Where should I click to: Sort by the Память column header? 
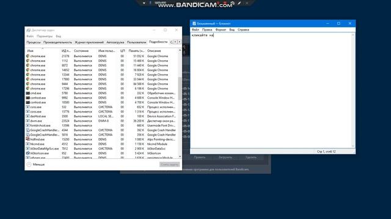pyautogui.click(x=136, y=50)
